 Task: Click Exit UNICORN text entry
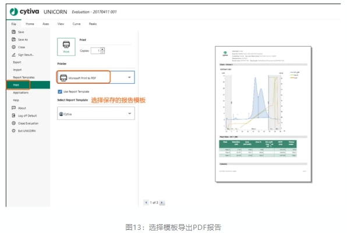coord(27,131)
